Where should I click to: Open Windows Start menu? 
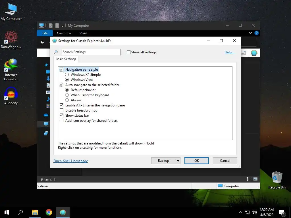tap(7, 212)
